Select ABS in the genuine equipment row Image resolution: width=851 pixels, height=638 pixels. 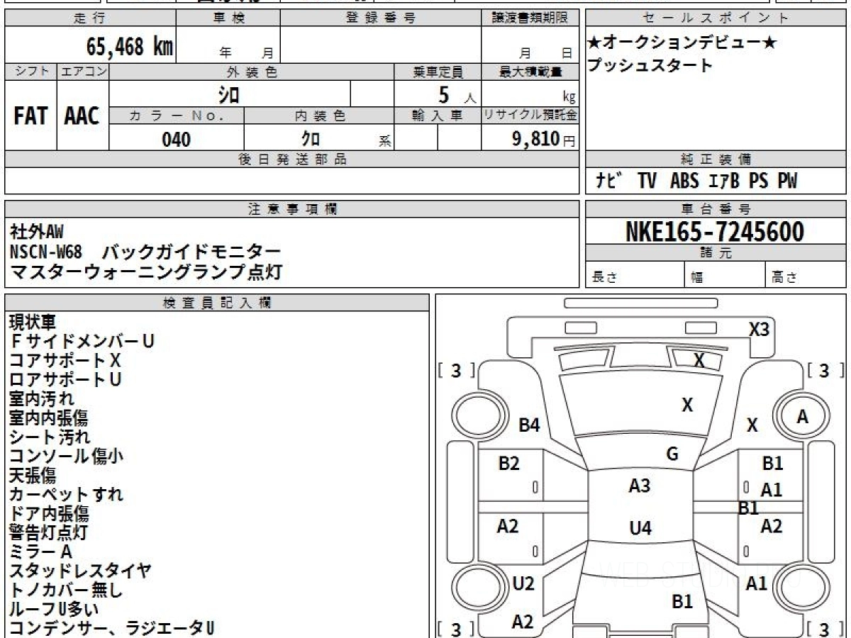[x=684, y=181]
